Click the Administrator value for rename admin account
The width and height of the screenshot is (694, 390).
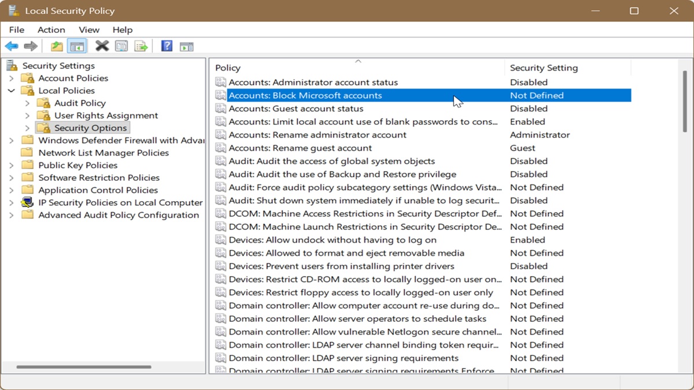coord(540,135)
